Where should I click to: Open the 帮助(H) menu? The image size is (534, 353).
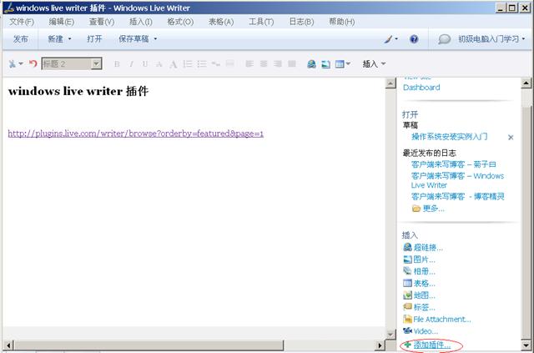click(341, 22)
